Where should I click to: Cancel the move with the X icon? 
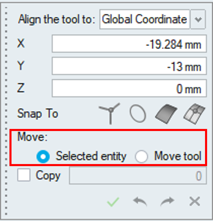click(194, 202)
